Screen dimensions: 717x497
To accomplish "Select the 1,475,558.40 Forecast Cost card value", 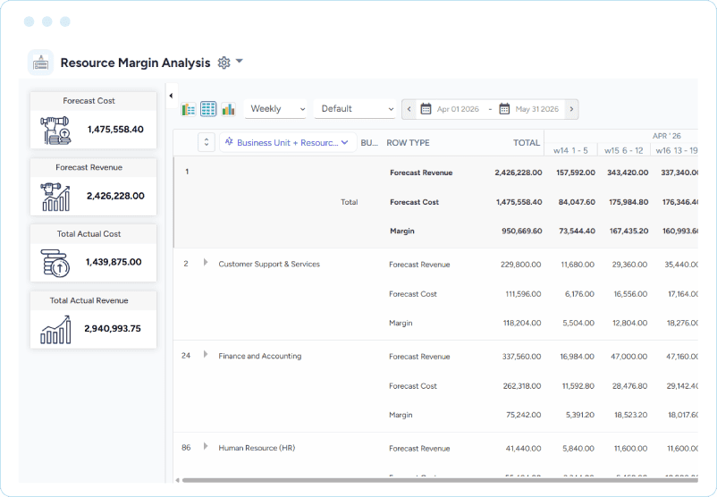I will pos(115,130).
